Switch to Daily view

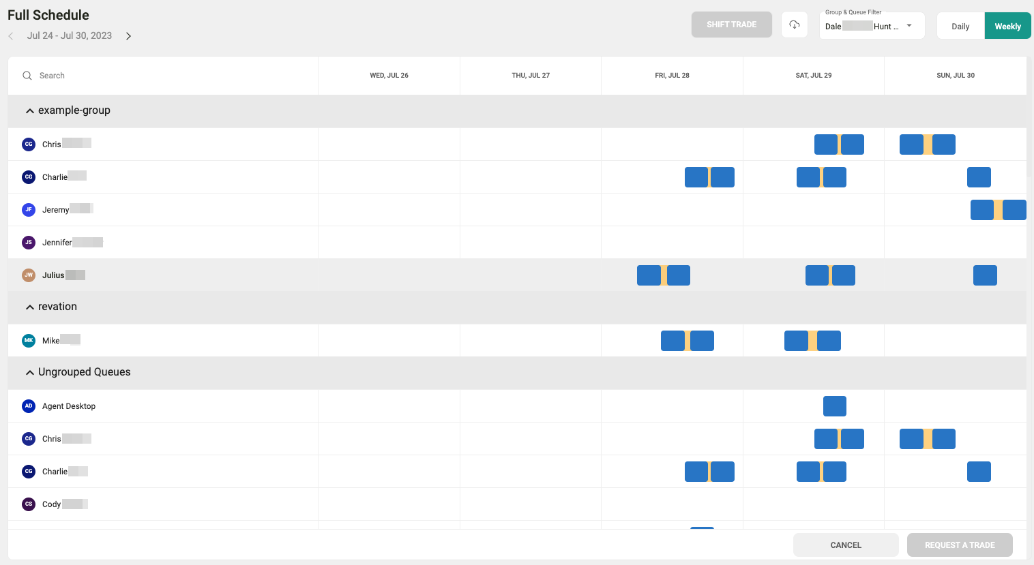click(x=960, y=27)
